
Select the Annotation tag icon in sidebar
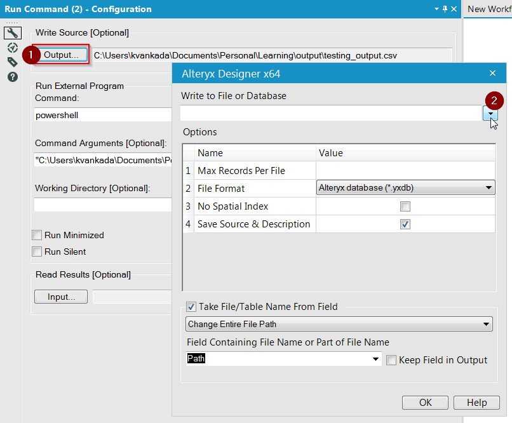12,61
